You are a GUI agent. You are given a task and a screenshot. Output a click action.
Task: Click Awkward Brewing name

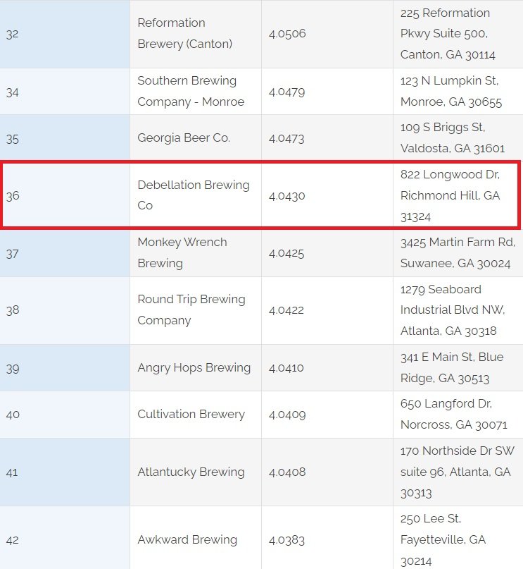187,539
